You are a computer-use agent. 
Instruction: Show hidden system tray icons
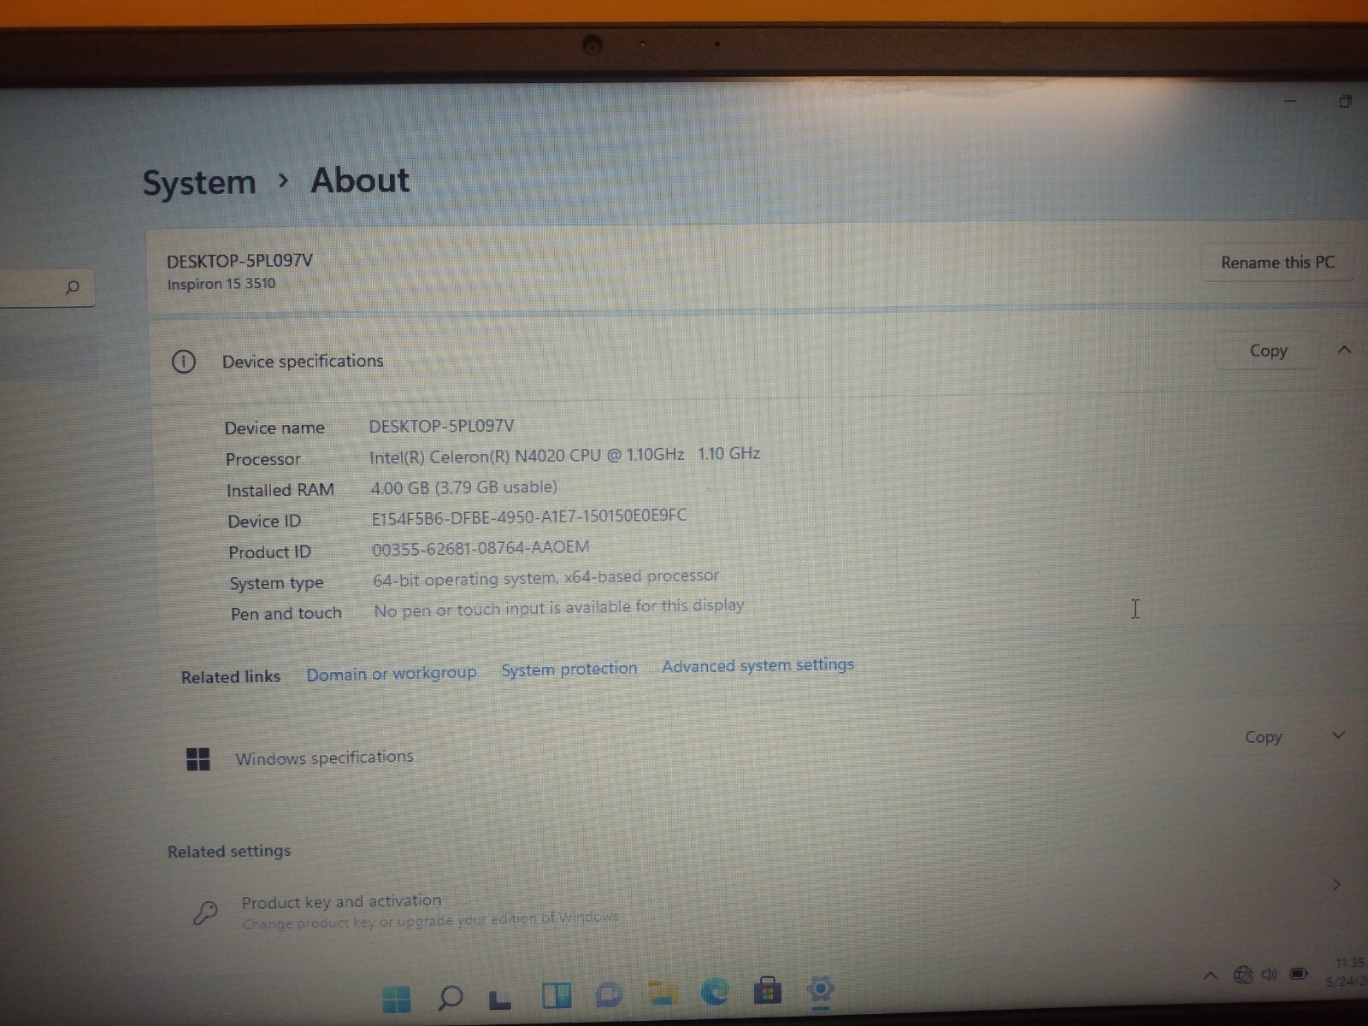(1211, 976)
